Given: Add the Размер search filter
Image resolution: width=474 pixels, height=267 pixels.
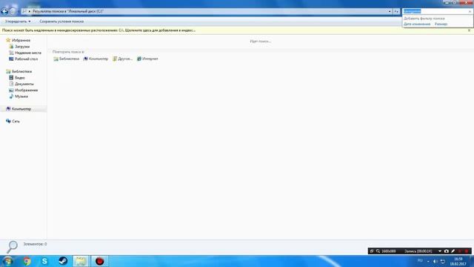Looking at the screenshot, I should pos(441,24).
